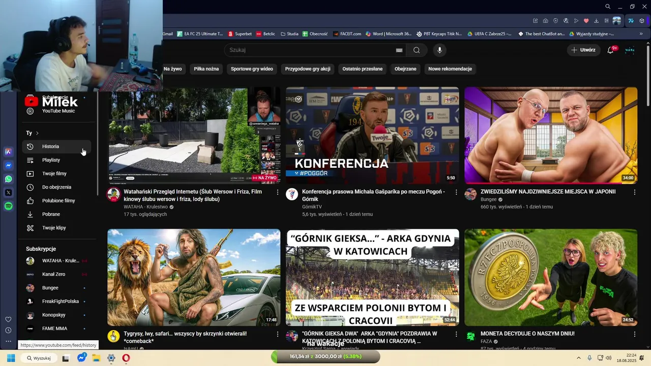
Task: Open YouTube Music from the sidebar
Action: coord(56,111)
